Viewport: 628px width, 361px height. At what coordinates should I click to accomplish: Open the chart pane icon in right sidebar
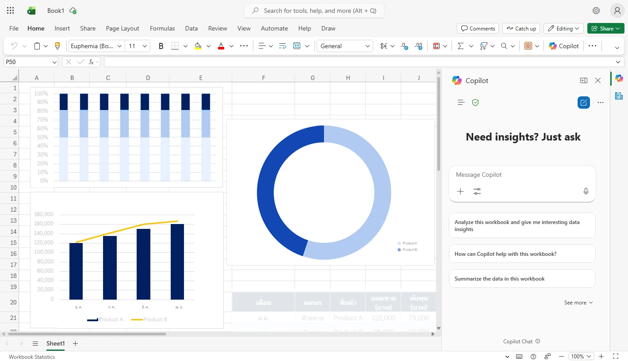click(x=619, y=96)
